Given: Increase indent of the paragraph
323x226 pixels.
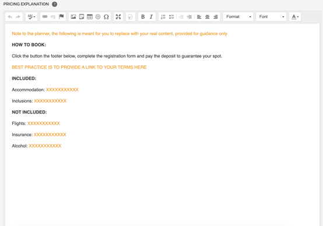Looking at the screenshot, I should click(x=189, y=17).
